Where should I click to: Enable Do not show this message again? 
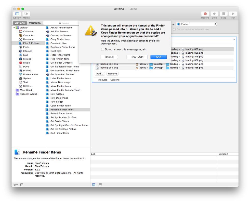[x=103, y=50]
